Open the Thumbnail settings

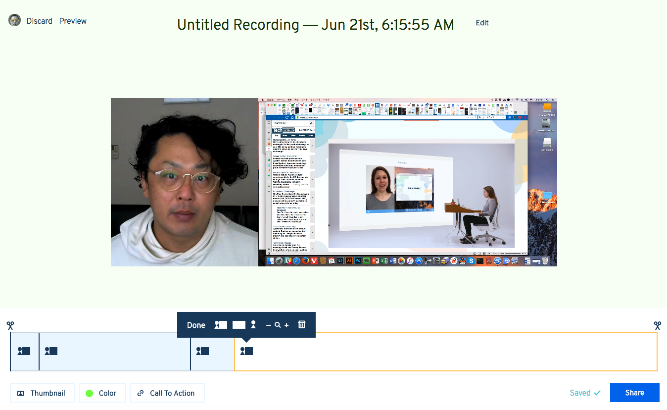[x=42, y=393]
